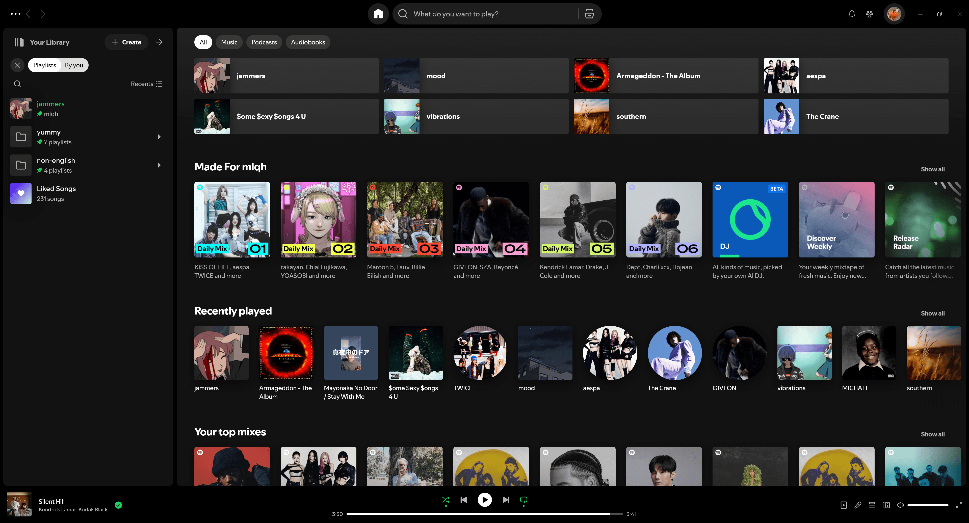Open the Recents sort dropdown
The height and width of the screenshot is (523, 969).
(146, 84)
